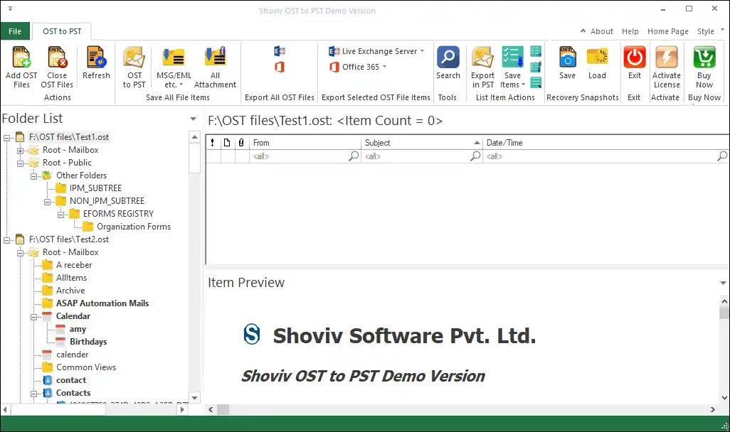
Task: Open the Style menu
Action: (x=707, y=31)
